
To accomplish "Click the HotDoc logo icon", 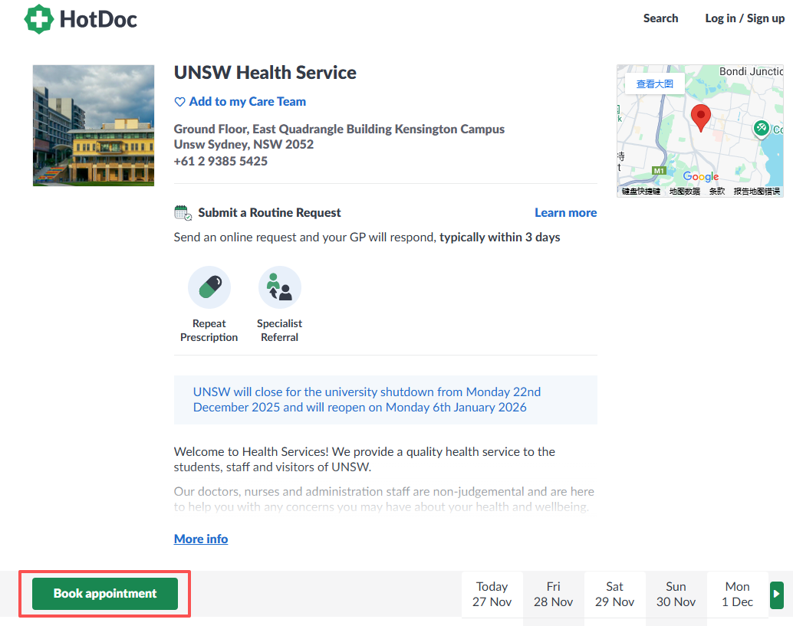I will tap(38, 19).
